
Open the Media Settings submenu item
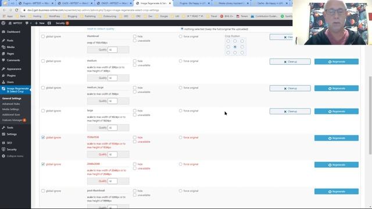(10, 109)
